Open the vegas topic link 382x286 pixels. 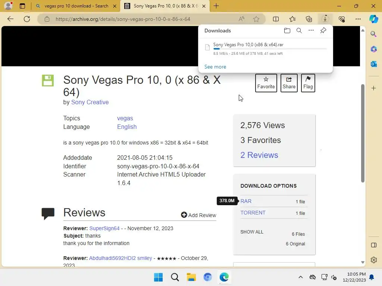[x=125, y=118]
